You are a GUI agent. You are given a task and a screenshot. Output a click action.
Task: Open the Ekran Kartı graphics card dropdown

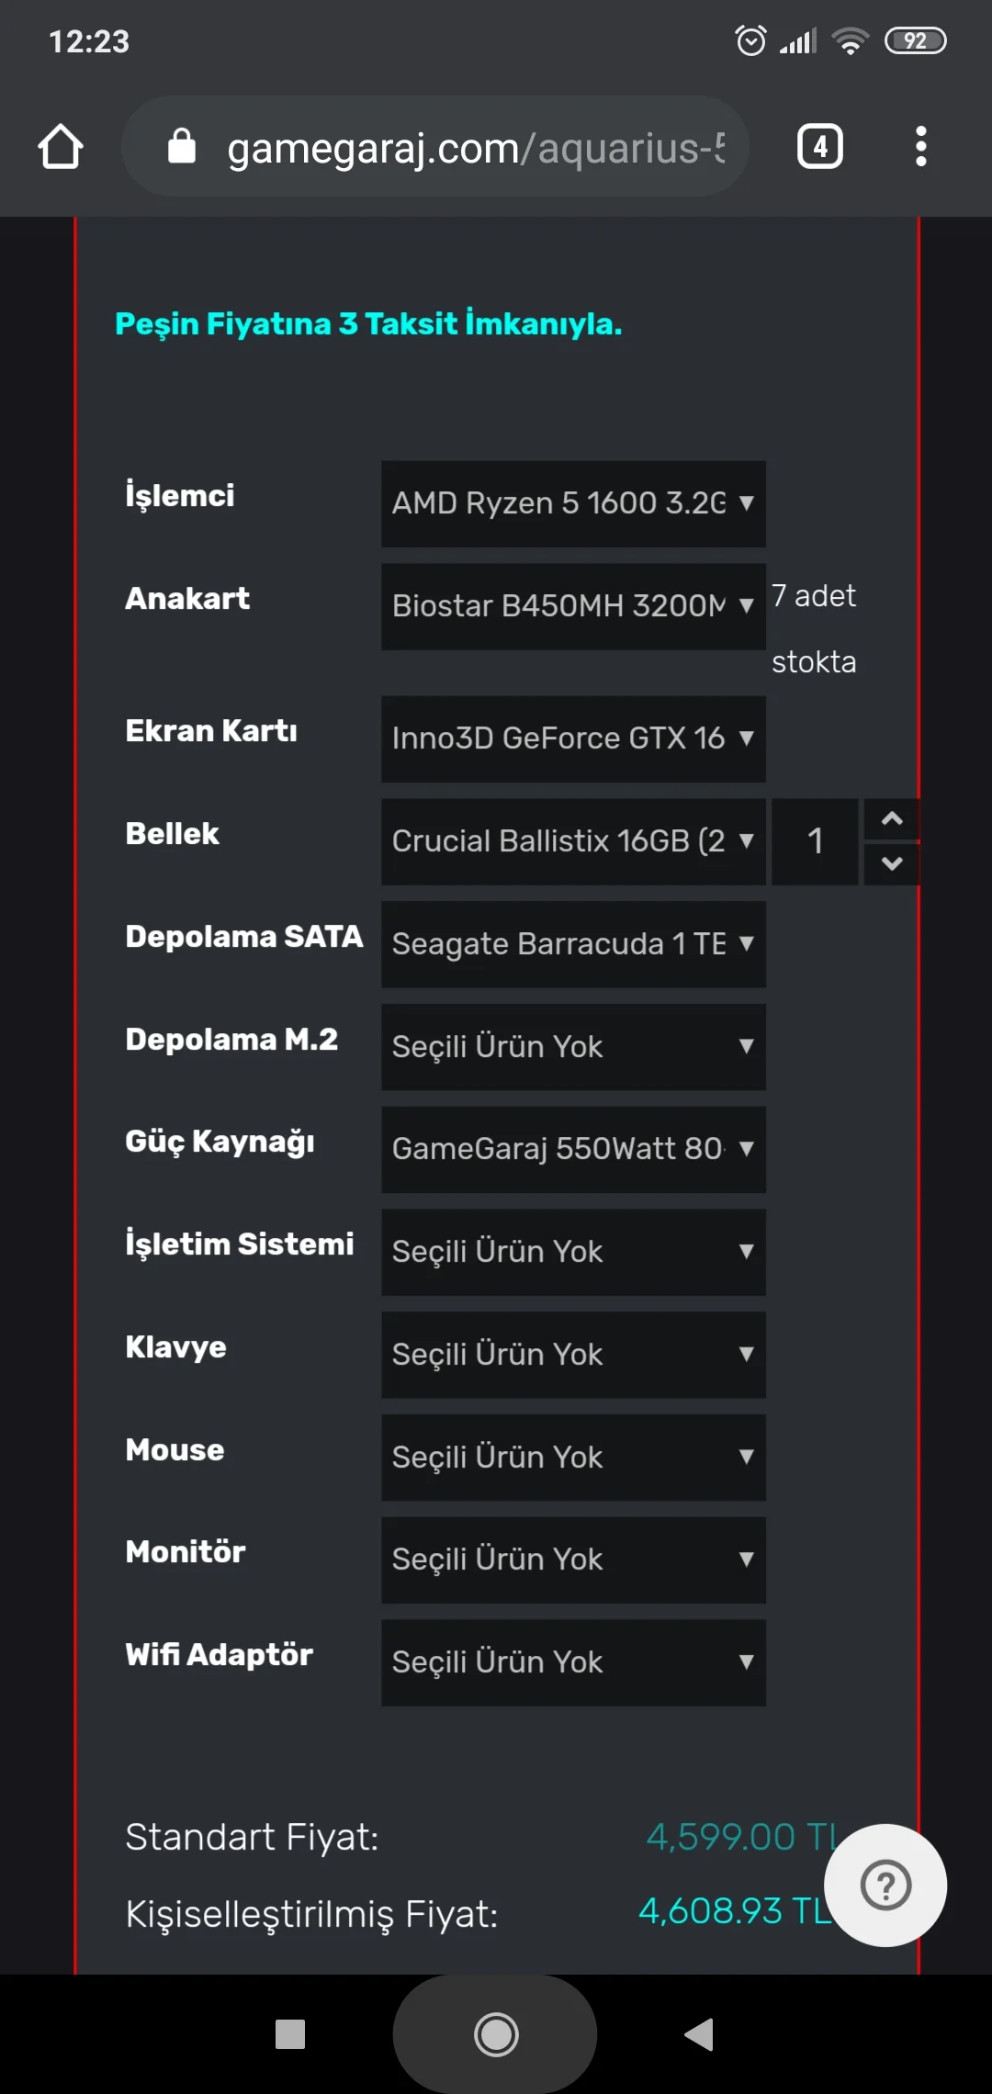pos(573,738)
